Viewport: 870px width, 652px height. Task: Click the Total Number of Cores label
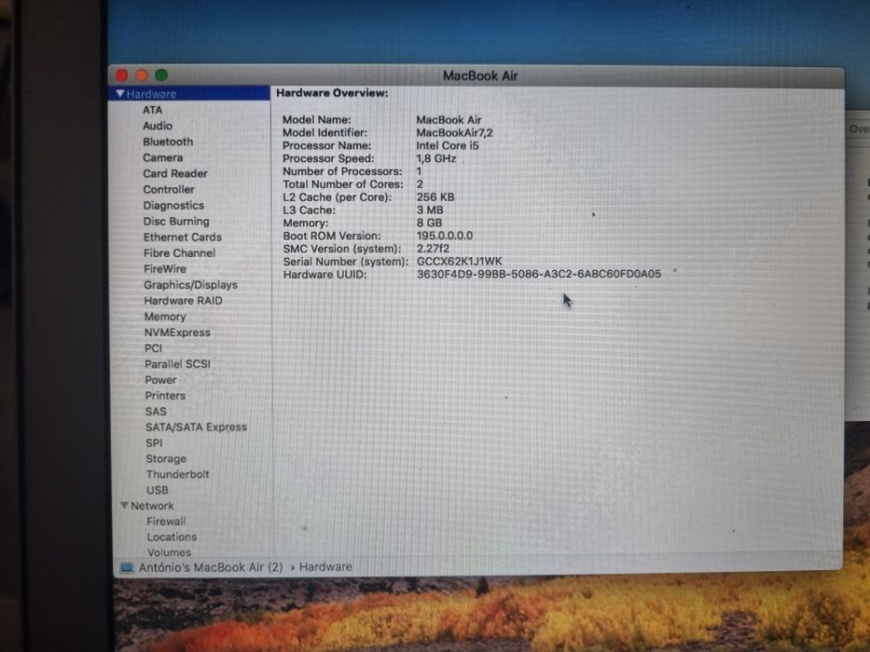343,184
